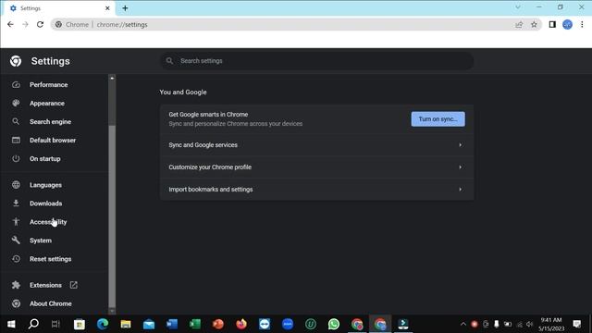Open File Explorer from taskbar

click(x=126, y=324)
